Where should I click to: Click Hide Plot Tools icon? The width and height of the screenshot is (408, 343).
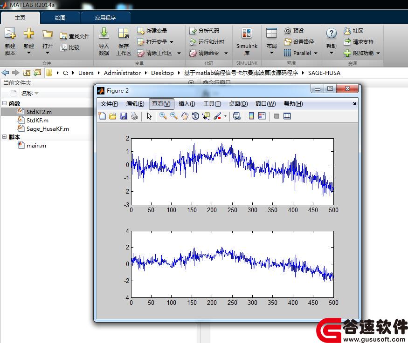pos(277,116)
